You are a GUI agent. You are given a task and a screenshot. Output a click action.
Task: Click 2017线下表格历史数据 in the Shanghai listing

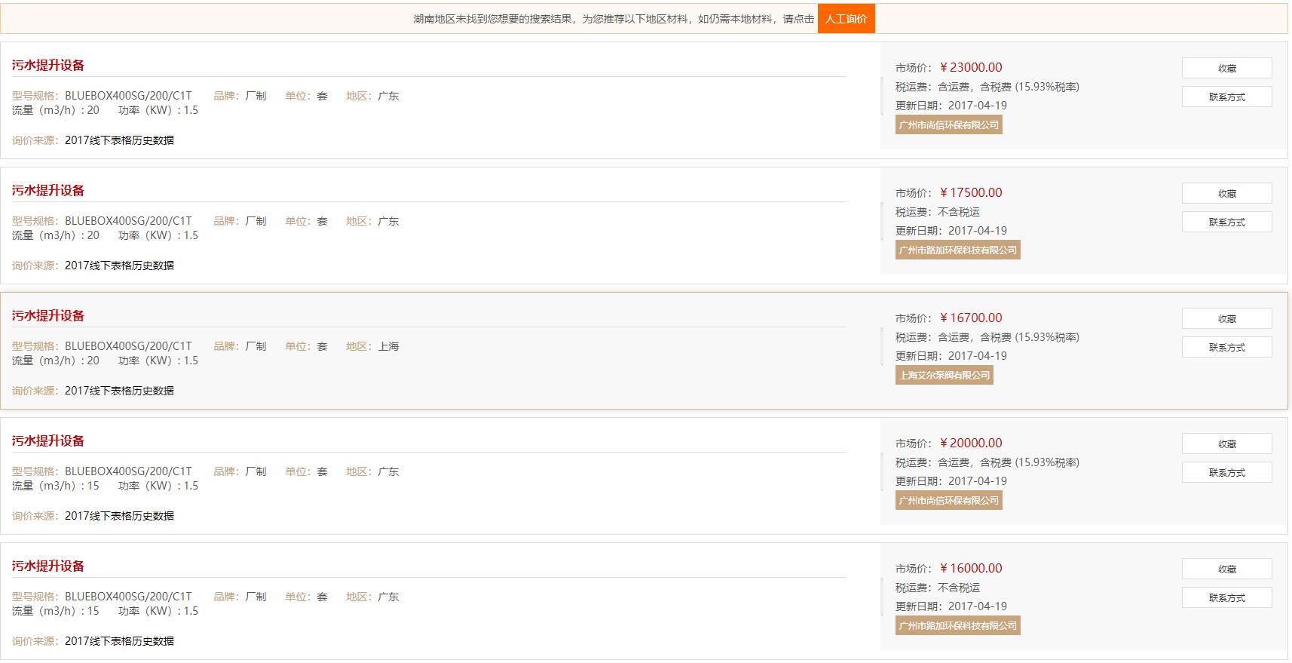119,391
